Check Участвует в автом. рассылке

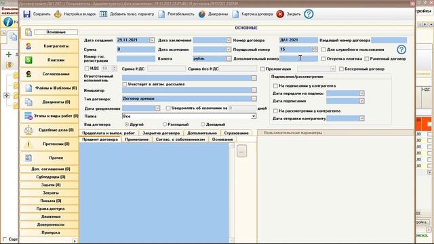point(125,84)
